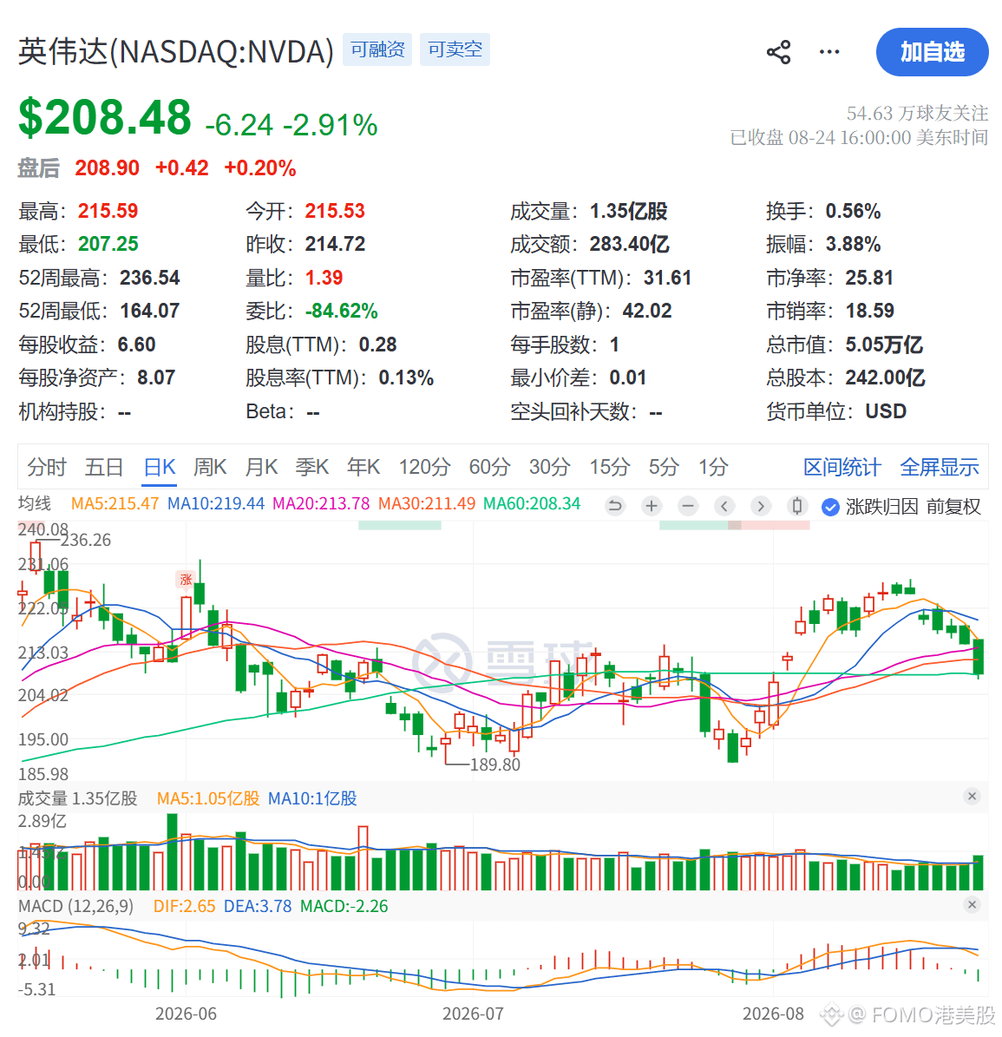The image size is (1002, 1037).
Task: Click the 最高 value 215.59
Action: click(x=108, y=211)
